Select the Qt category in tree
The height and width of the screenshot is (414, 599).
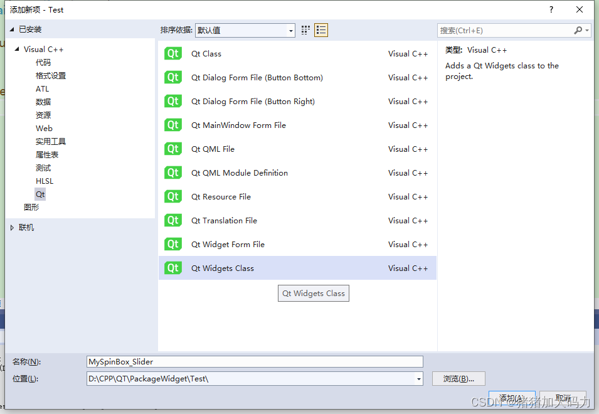tap(40, 194)
